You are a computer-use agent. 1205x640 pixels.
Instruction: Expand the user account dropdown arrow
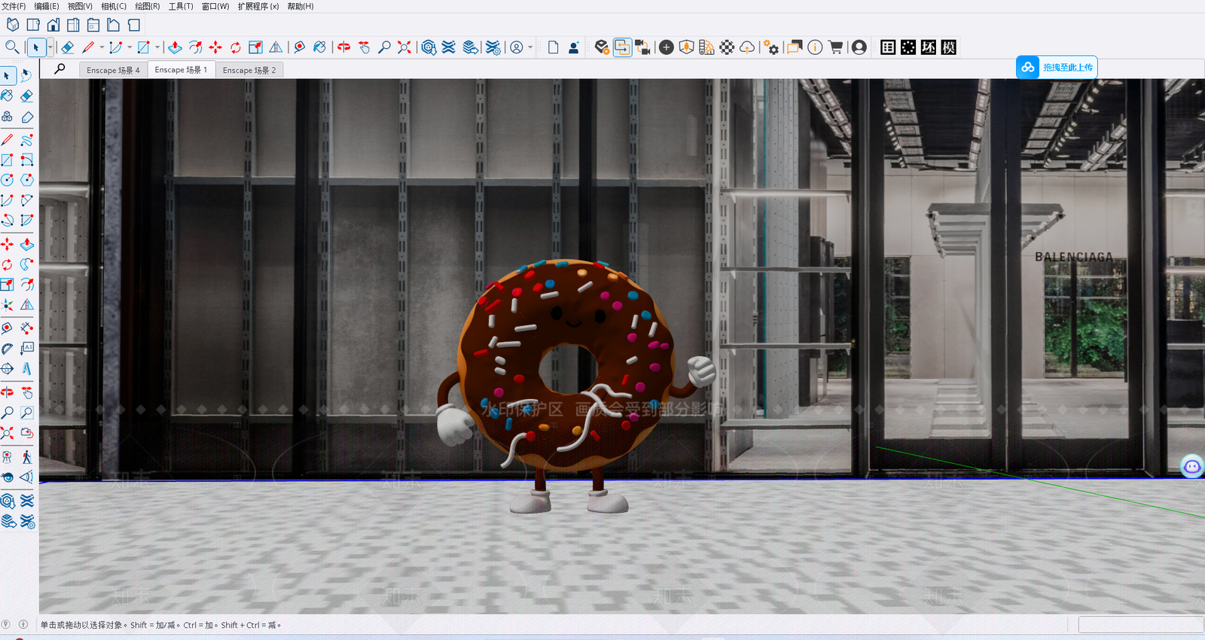point(530,47)
